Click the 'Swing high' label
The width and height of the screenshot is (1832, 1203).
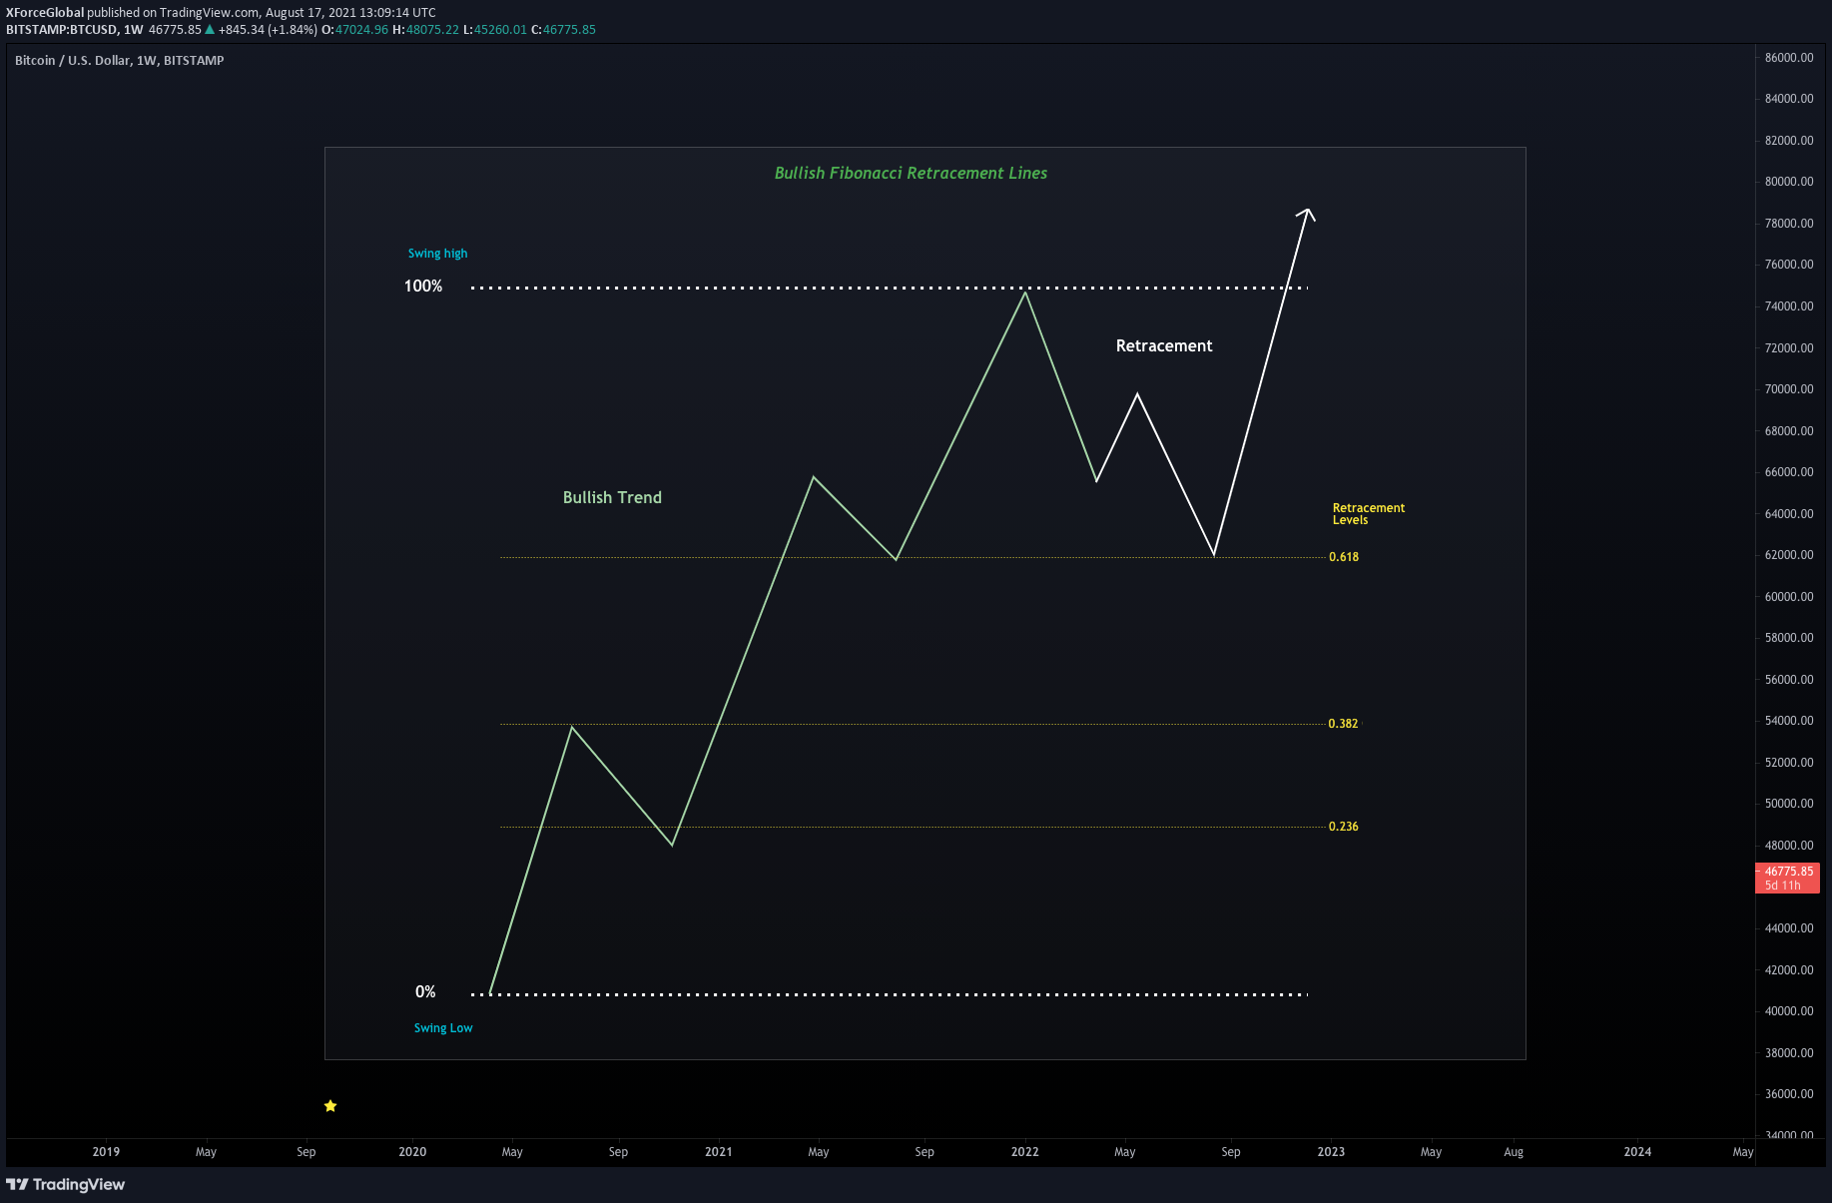tap(437, 254)
